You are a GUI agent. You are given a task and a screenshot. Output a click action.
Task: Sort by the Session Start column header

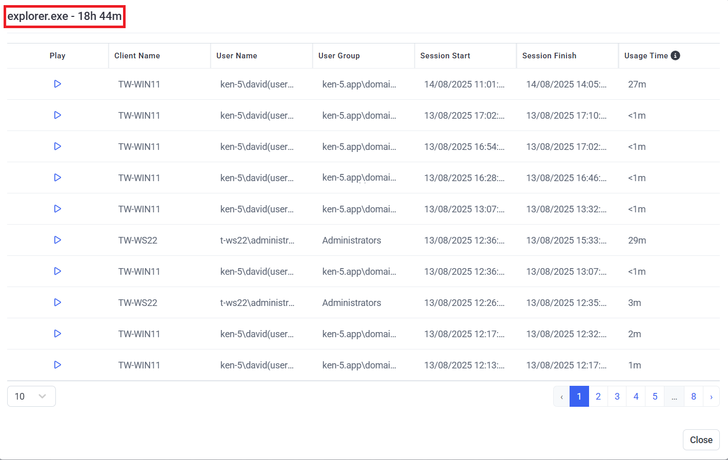coord(445,56)
